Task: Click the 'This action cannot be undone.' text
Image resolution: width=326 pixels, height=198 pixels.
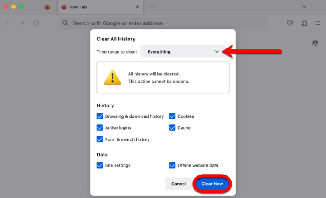Action: (x=159, y=82)
